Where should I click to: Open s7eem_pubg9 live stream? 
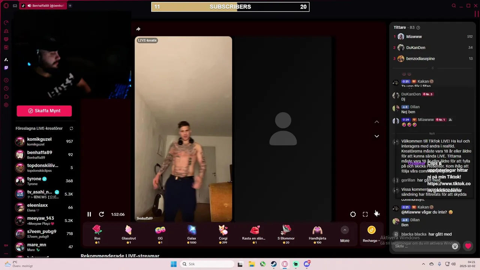tap(44, 234)
